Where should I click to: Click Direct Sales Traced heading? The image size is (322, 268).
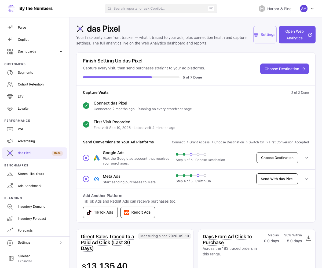tap(107, 243)
